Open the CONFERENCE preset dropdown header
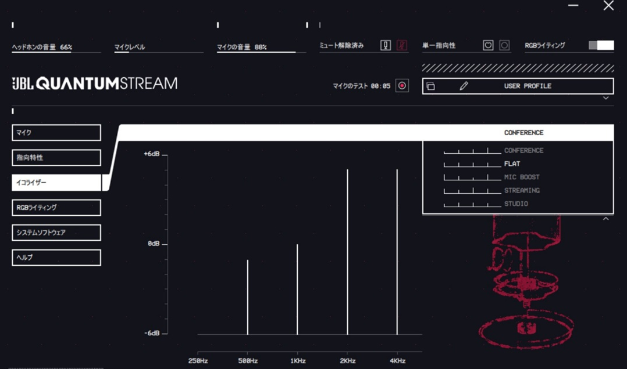Image resolution: width=627 pixels, height=369 pixels. (x=523, y=132)
